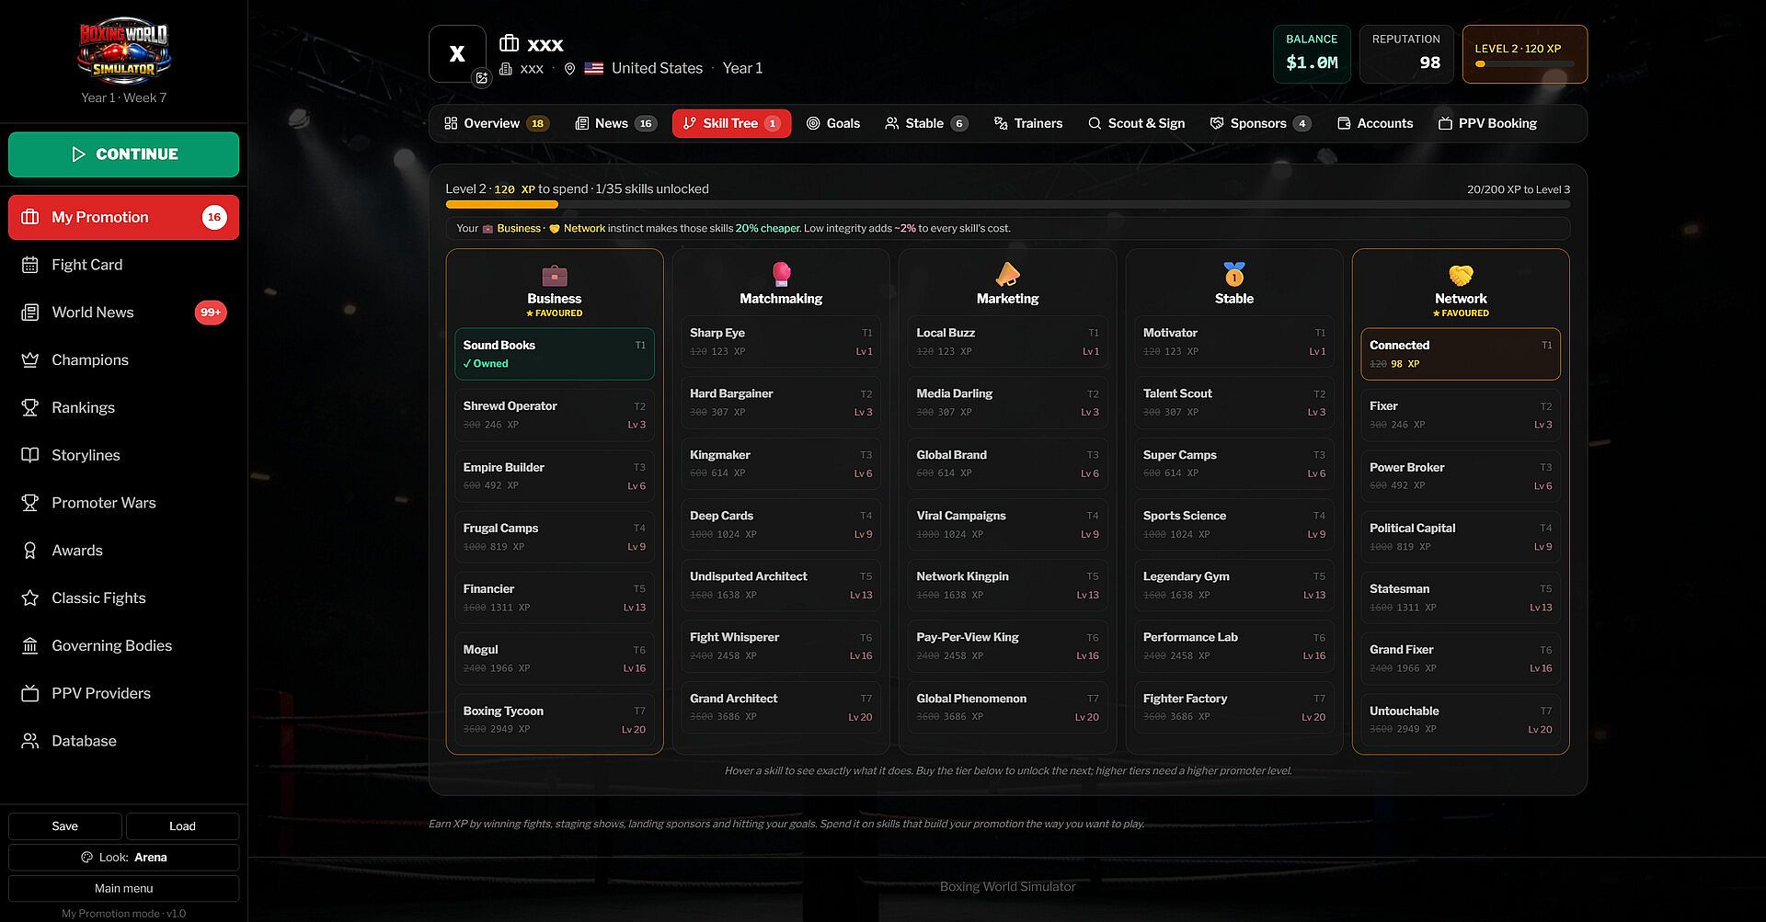This screenshot has height=922, width=1766.
Task: Click the Governing Bodies building icon
Action: click(x=30, y=645)
